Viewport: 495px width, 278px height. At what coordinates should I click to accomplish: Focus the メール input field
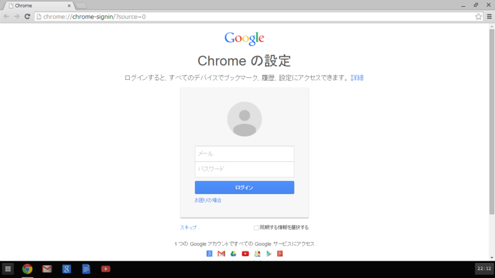click(x=244, y=153)
